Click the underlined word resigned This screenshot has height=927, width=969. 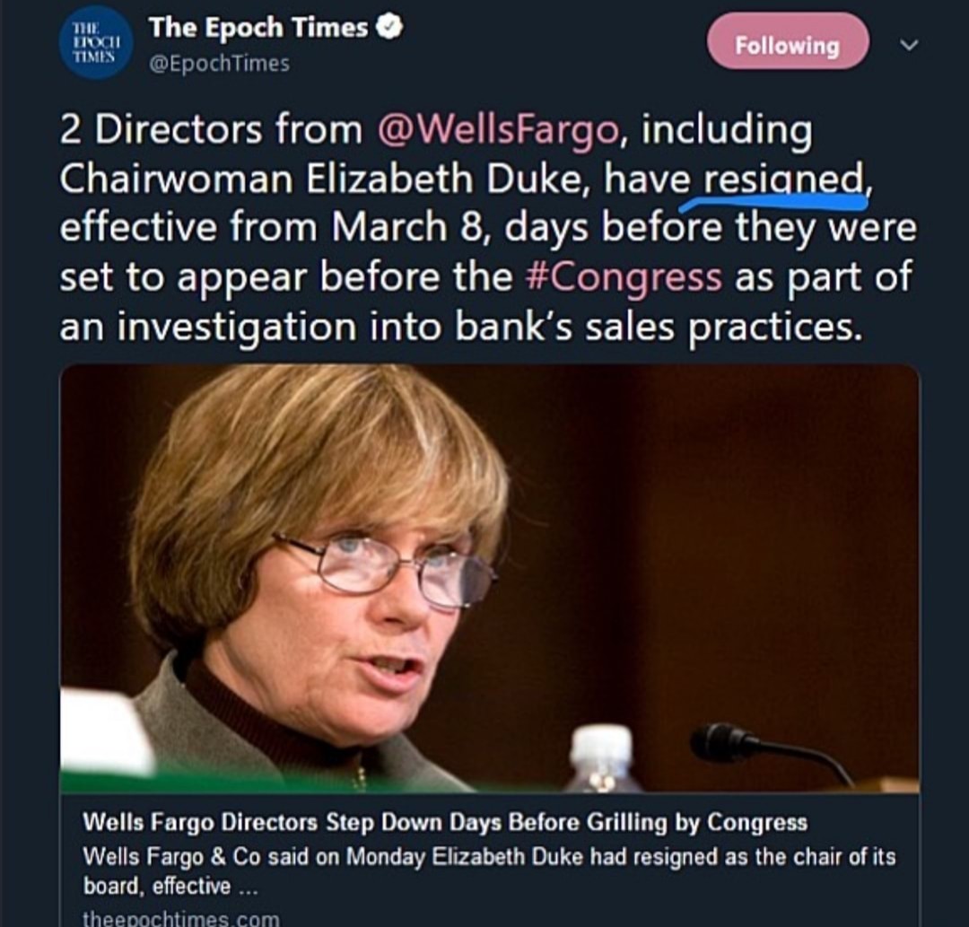(781, 179)
